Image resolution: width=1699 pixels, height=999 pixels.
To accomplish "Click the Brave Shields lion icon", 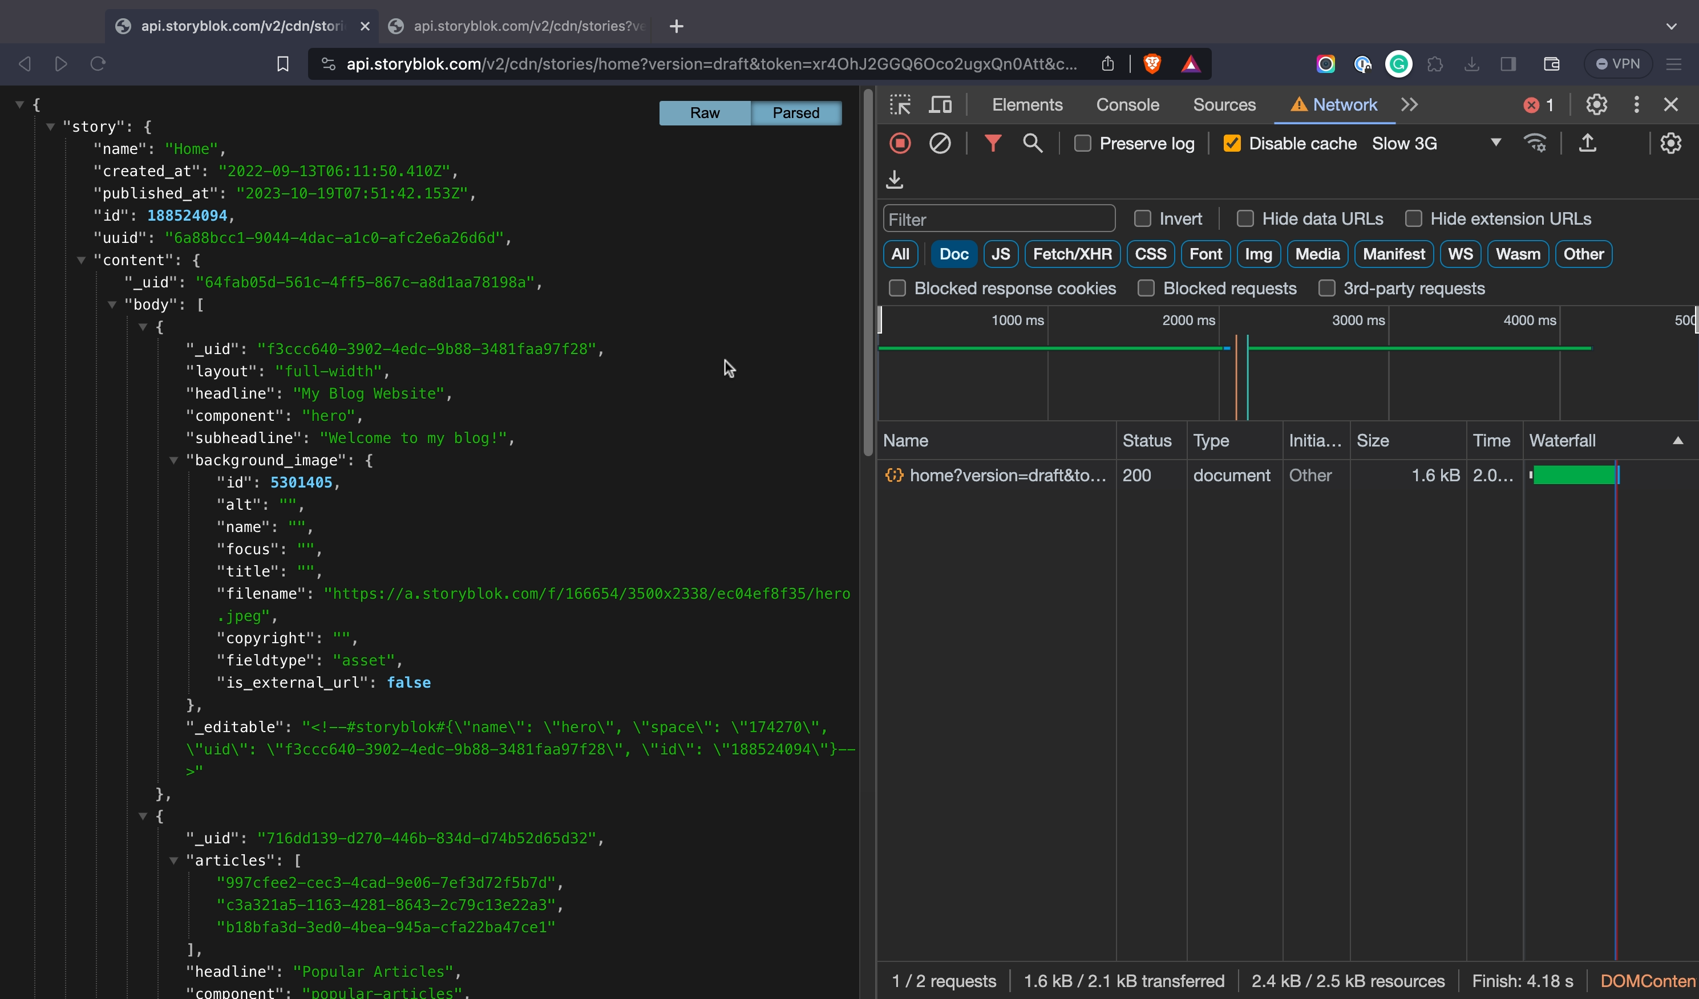I will point(1152,64).
